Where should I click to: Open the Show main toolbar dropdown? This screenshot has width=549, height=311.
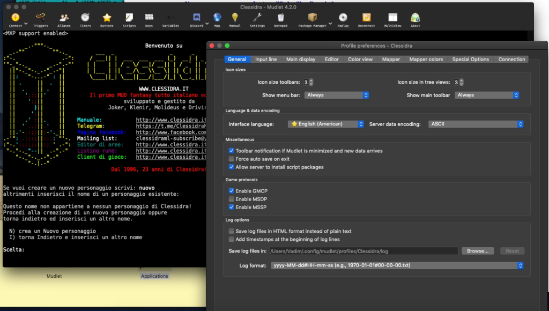click(487, 95)
